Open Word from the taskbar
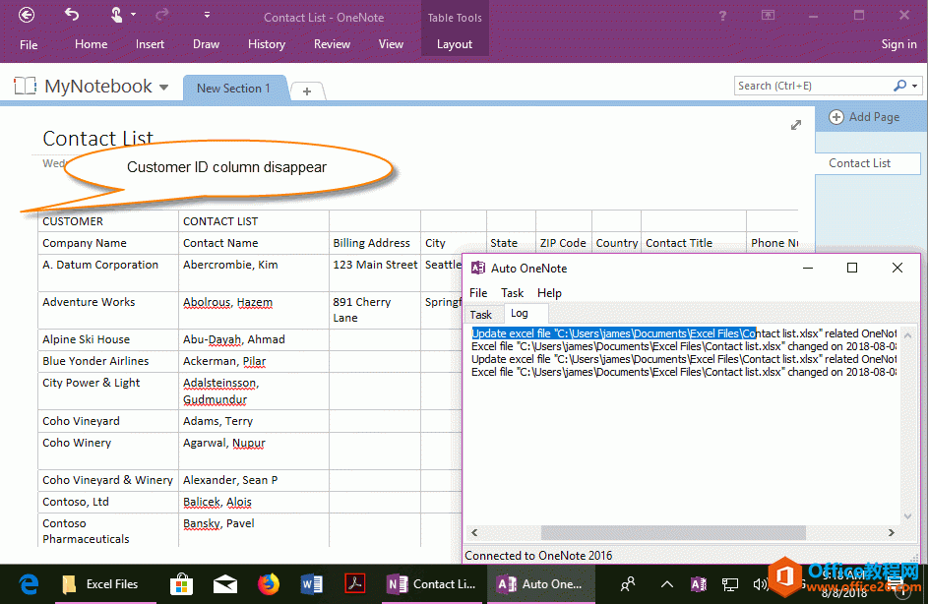The image size is (928, 604). [312, 583]
